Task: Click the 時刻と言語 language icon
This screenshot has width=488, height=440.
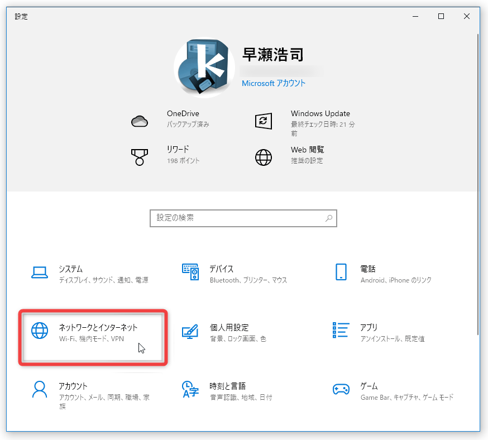Action: pyautogui.click(x=190, y=389)
